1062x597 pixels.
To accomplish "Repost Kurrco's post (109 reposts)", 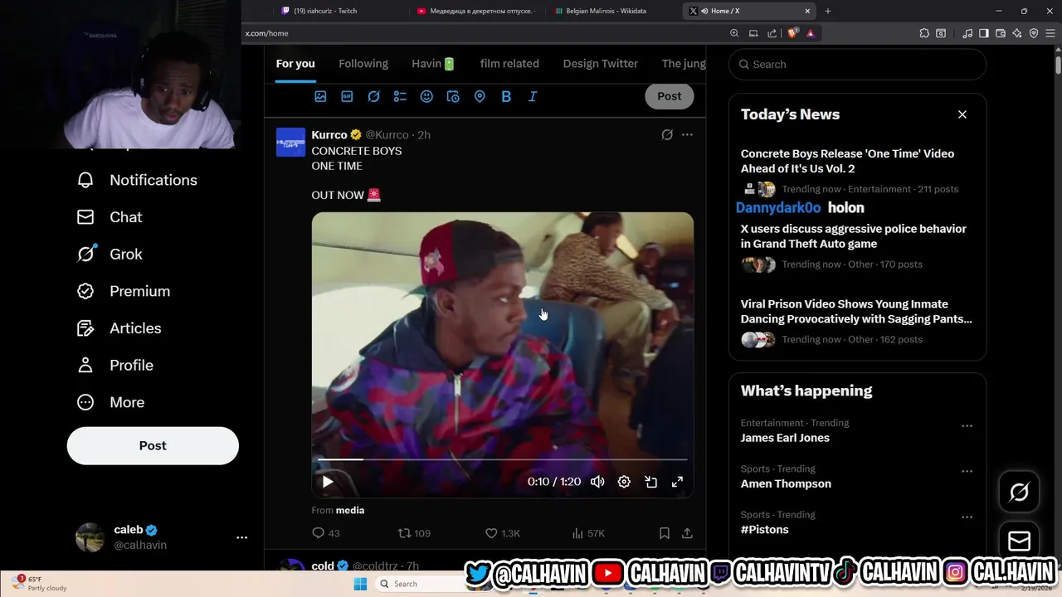I will click(x=414, y=533).
